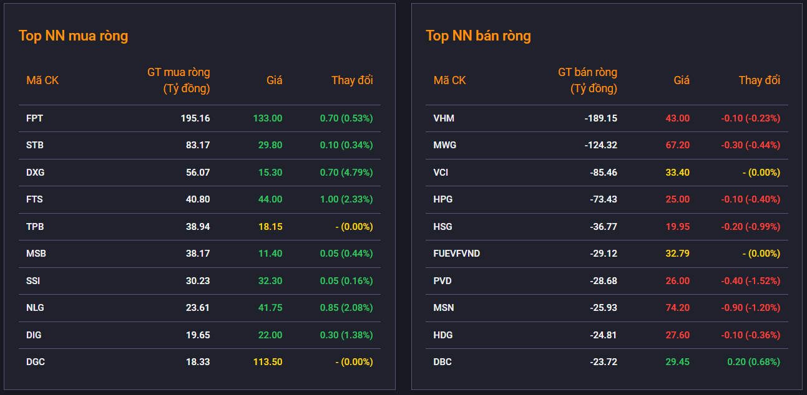The width and height of the screenshot is (807, 395).
Task: Click MSN price 74.20
Action: (678, 308)
